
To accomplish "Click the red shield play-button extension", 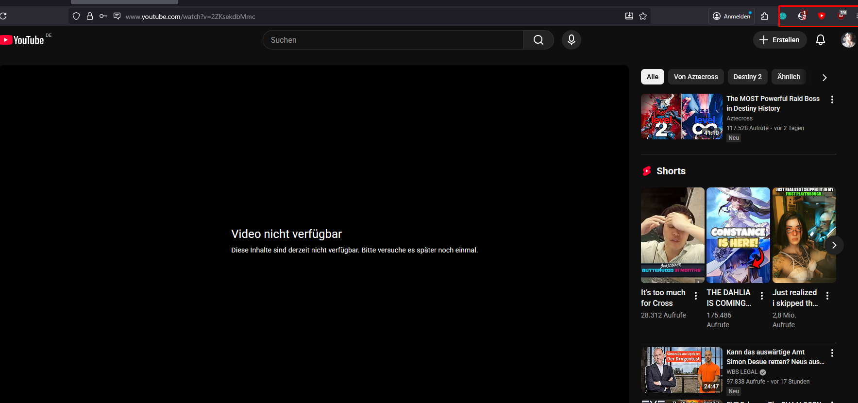I will (x=821, y=16).
